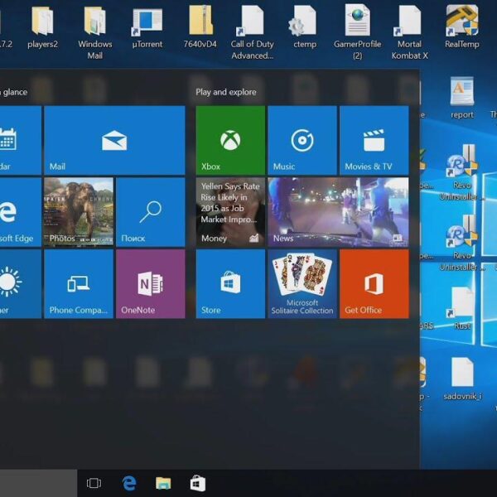Open the Mail tile
The width and height of the screenshot is (497, 497).
114,141
